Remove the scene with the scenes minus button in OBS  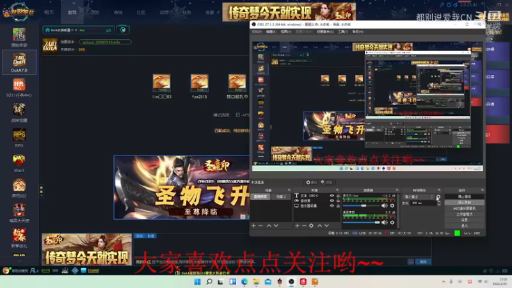[260, 226]
